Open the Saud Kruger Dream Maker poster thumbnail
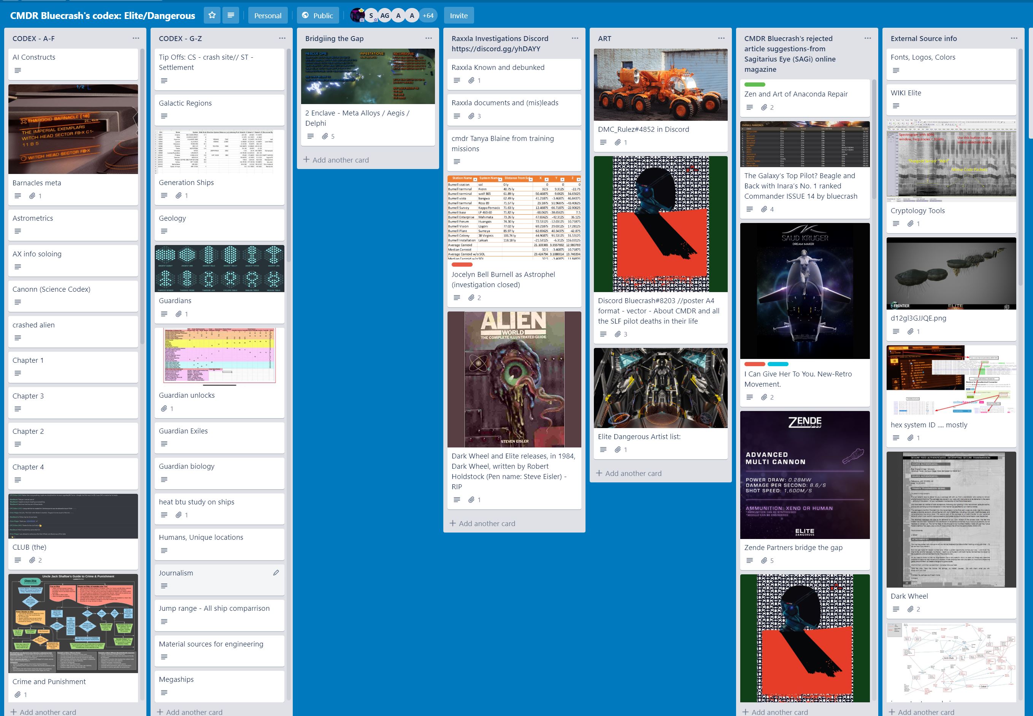The image size is (1033, 716). [805, 291]
